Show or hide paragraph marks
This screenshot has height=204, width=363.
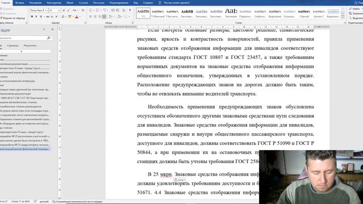tap(130, 10)
